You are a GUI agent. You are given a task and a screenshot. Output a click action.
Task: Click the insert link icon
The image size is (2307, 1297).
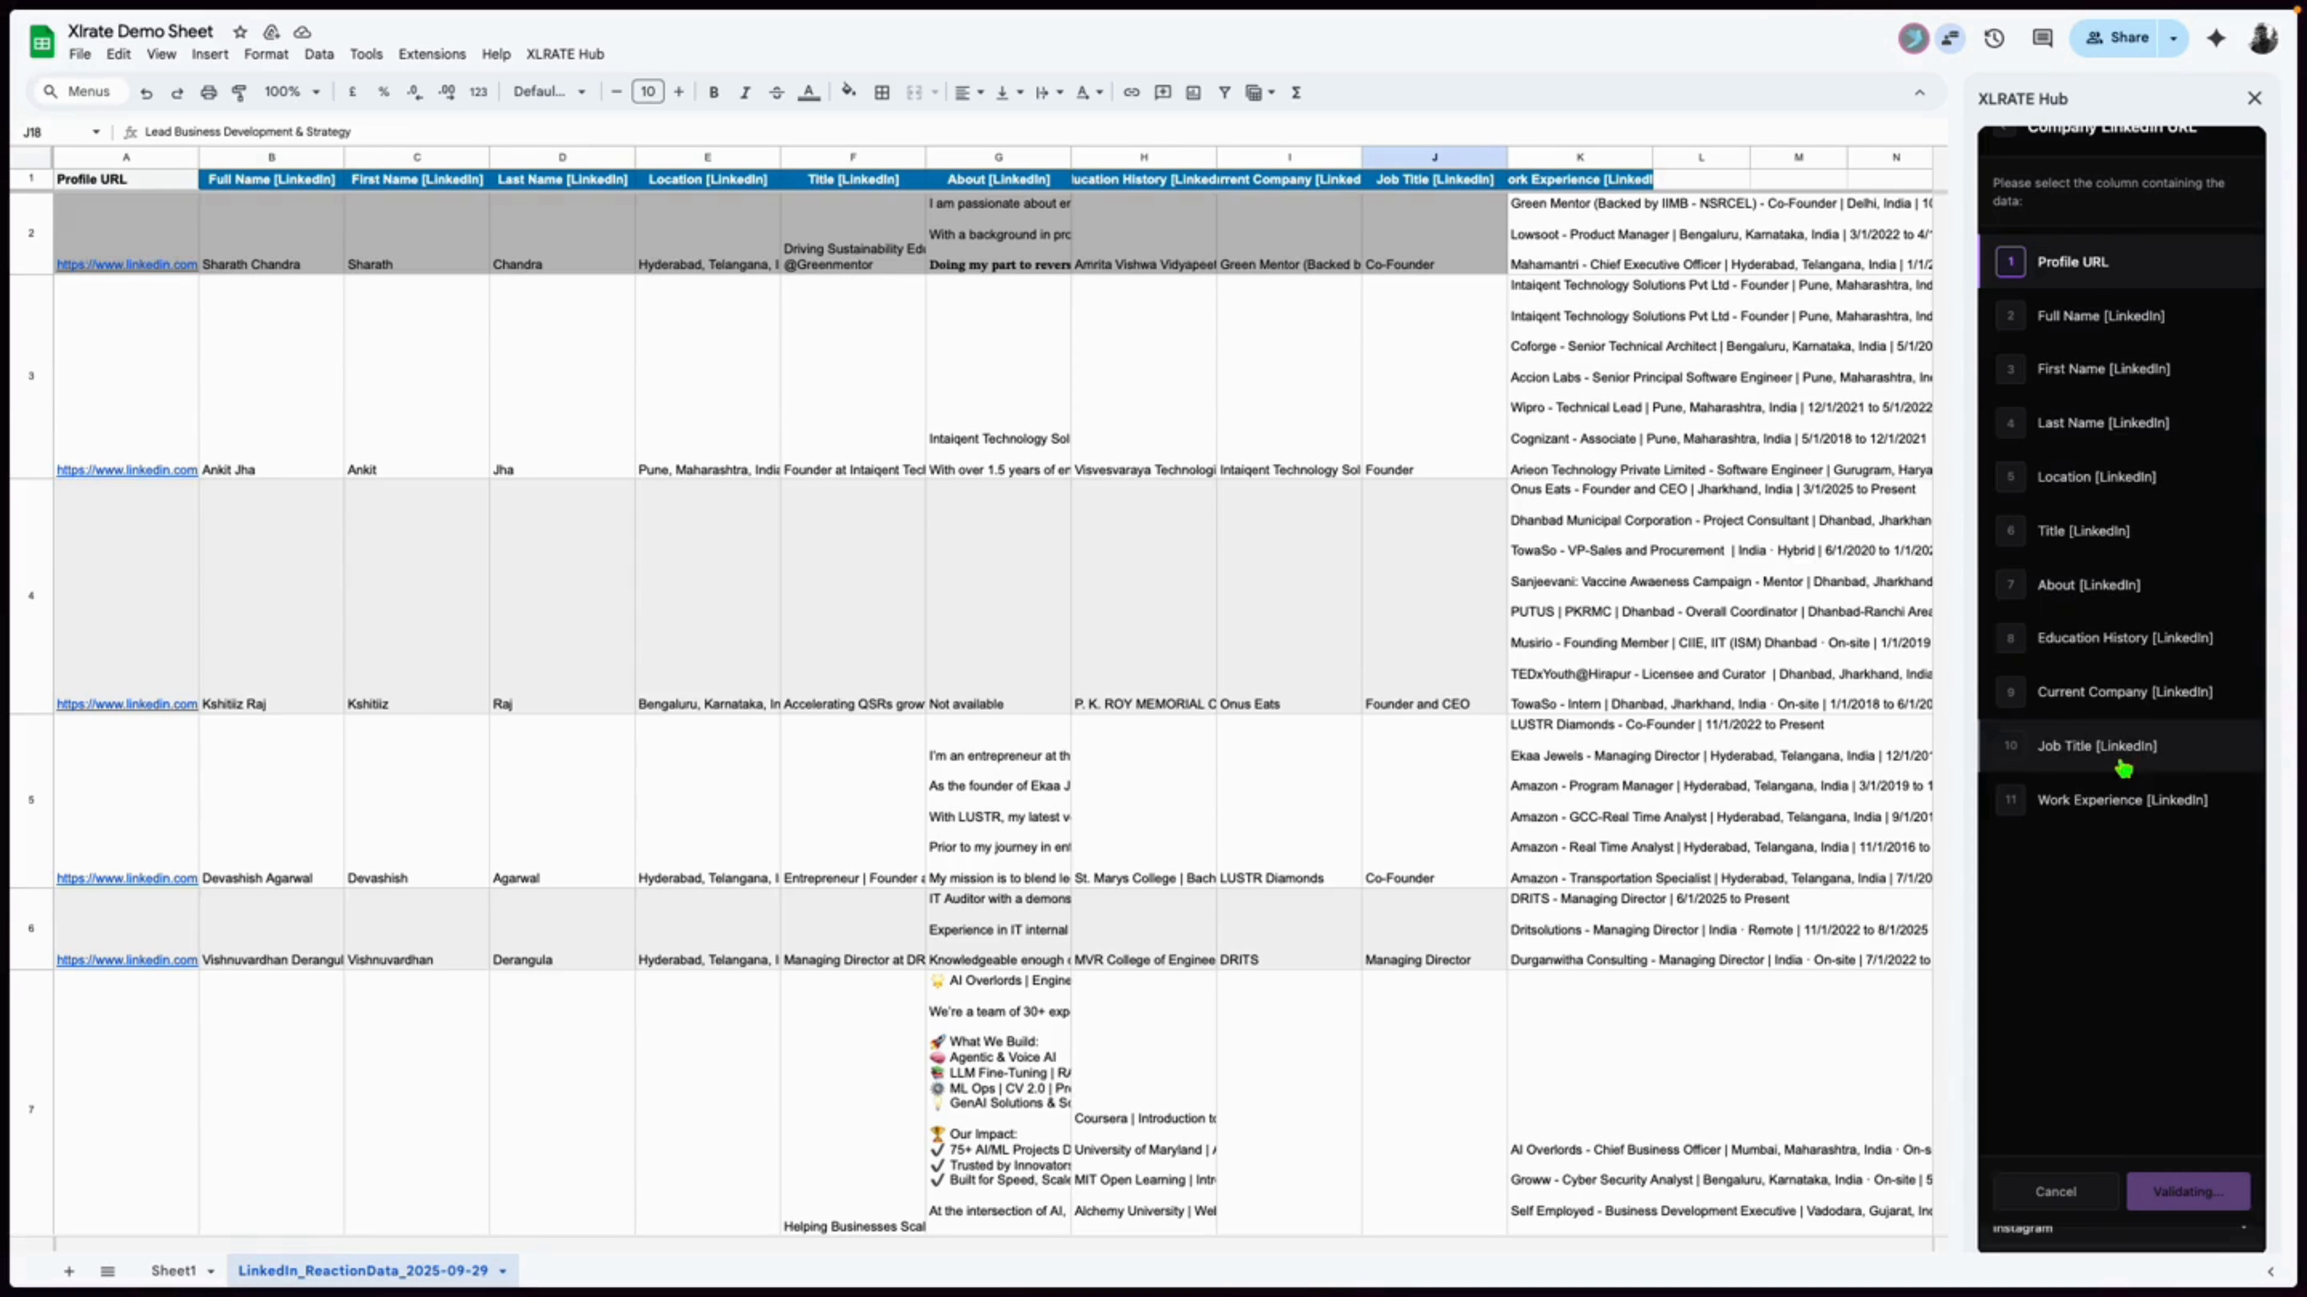tap(1131, 92)
